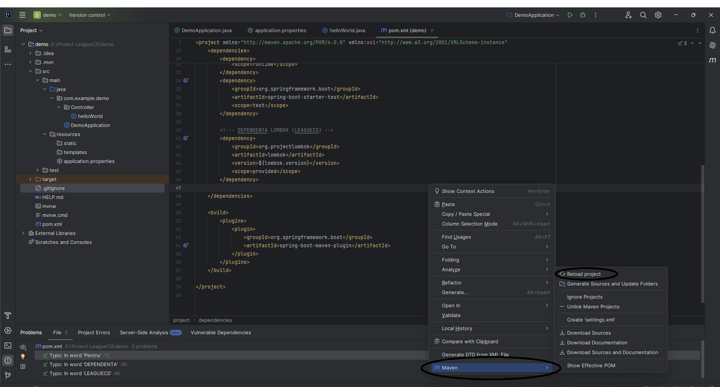This screenshot has height=387, width=720.
Task: Open Search Everywhere magnifier icon
Action: (x=643, y=15)
